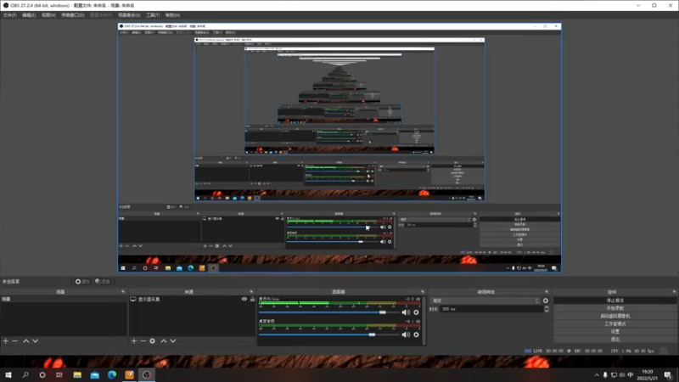Open settings gear for the desktop audio channel
This screenshot has width=679, height=382.
(x=416, y=334)
